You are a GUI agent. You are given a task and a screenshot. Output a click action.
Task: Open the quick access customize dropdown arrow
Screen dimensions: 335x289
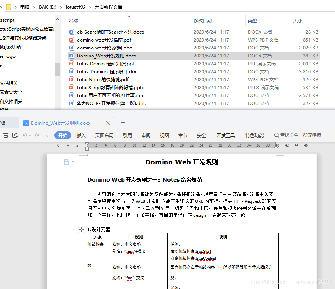47,135
